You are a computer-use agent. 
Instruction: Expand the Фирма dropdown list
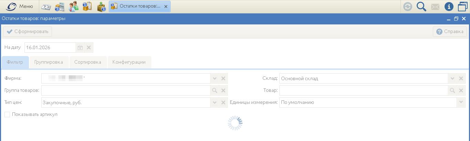pyautogui.click(x=214, y=79)
